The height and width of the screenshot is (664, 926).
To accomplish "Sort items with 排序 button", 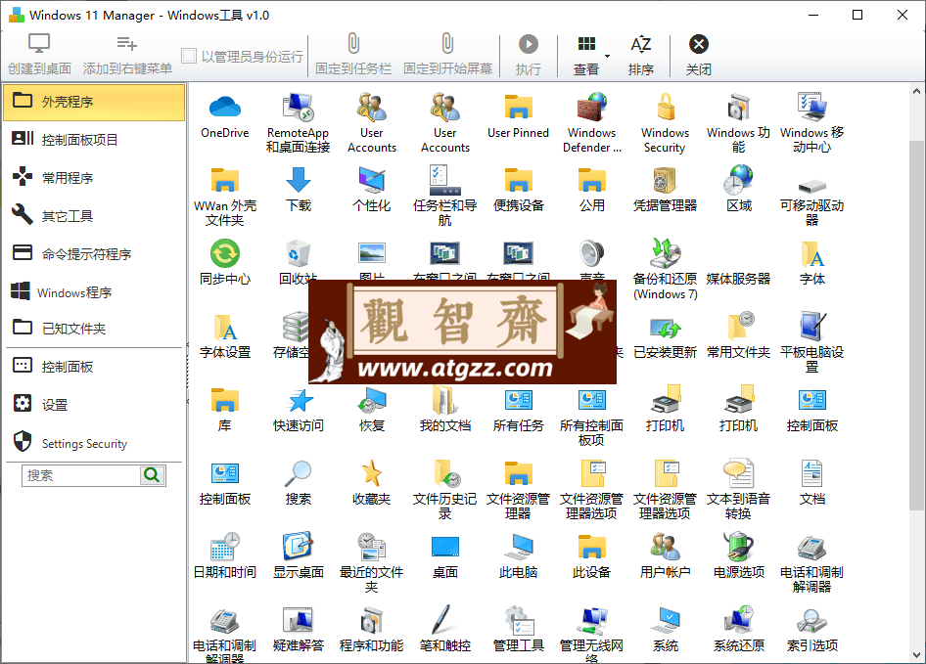I will pyautogui.click(x=641, y=56).
